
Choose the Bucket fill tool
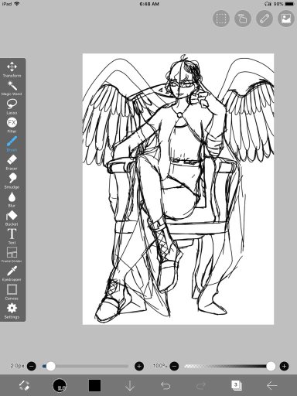[12, 218]
